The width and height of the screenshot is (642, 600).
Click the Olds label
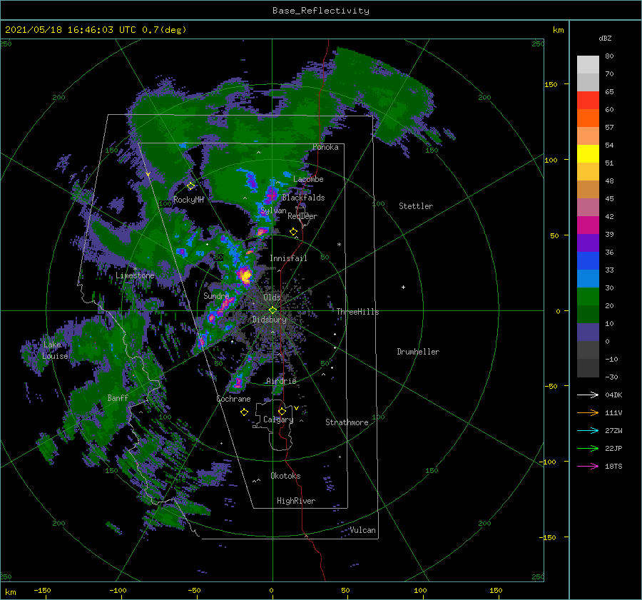pos(272,297)
